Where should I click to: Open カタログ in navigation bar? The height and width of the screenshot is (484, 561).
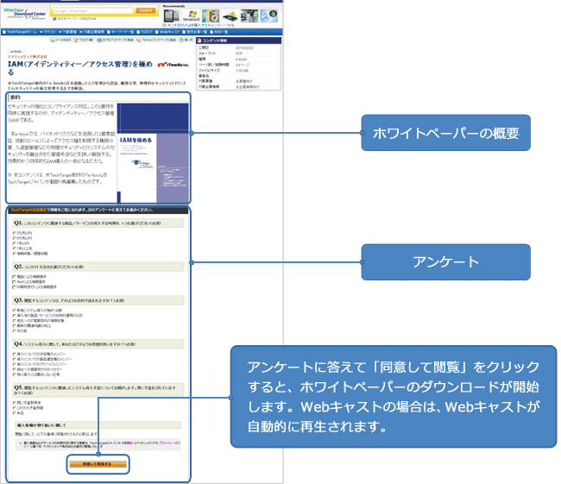[x=144, y=32]
